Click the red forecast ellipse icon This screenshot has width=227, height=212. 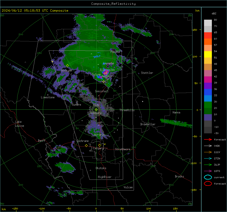(x=208, y=184)
